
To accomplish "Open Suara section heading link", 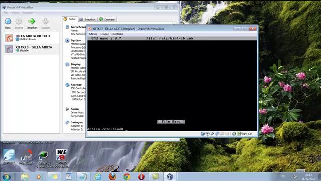I will pyautogui.click(x=75, y=109).
